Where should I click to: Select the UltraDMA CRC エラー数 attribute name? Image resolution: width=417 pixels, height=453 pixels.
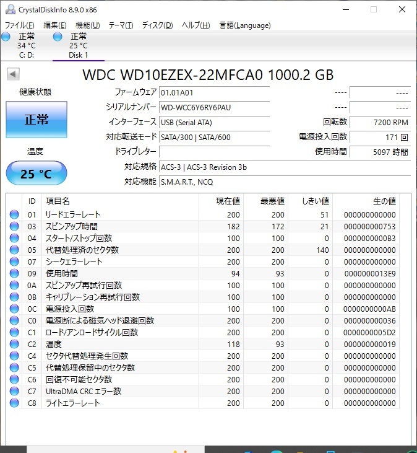[x=84, y=391]
